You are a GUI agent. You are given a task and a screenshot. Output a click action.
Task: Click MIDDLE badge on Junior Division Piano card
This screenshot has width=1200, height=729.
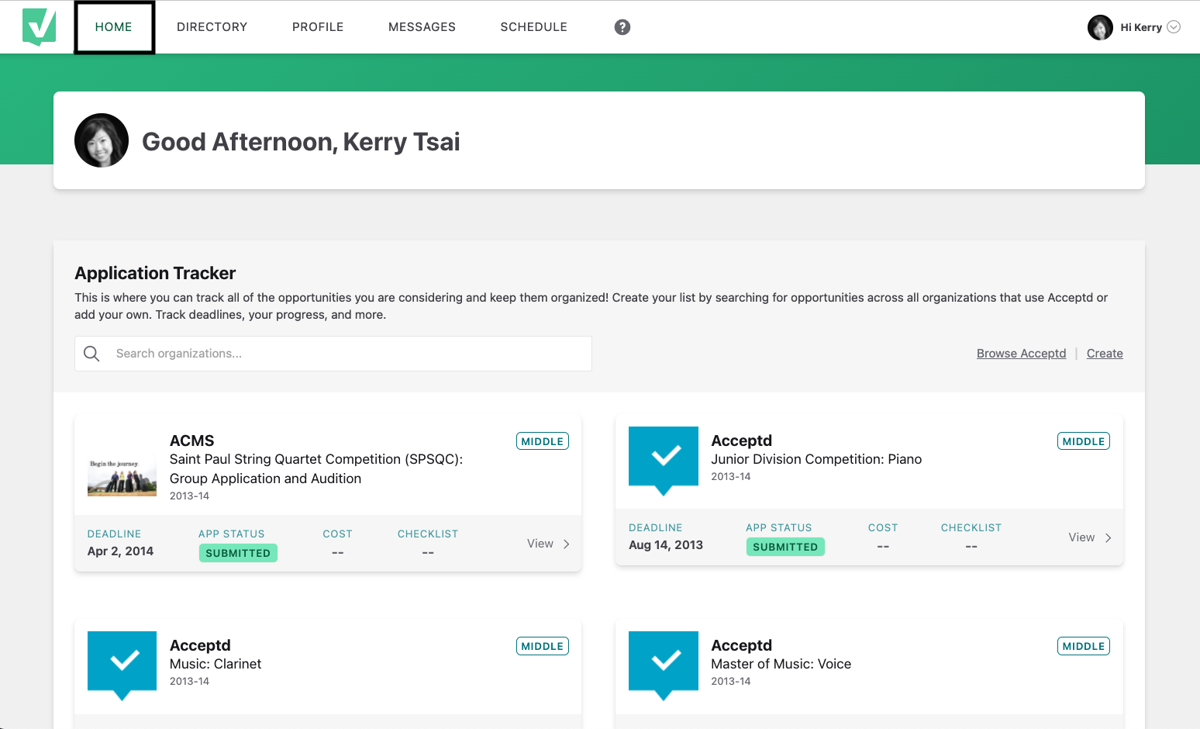[1084, 441]
